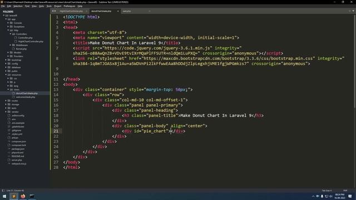Expand the config folder arrow
The width and height of the screenshot is (356, 200).
pos(6,63)
